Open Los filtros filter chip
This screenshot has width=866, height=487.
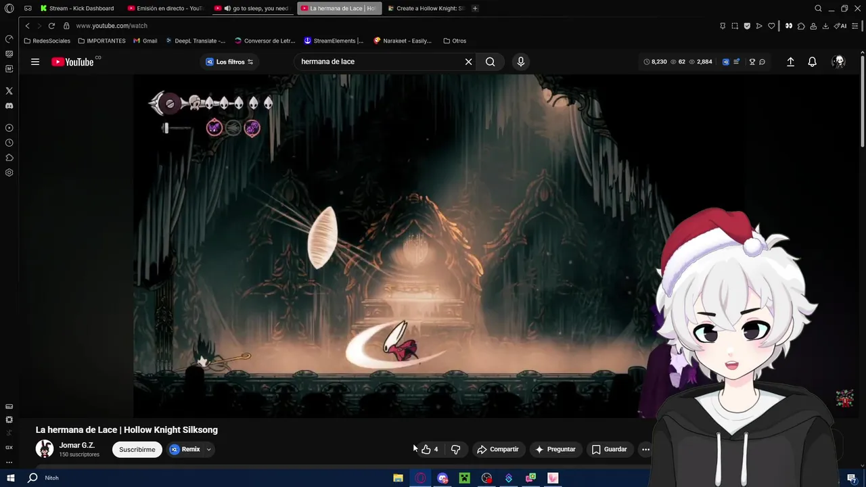[x=229, y=62]
